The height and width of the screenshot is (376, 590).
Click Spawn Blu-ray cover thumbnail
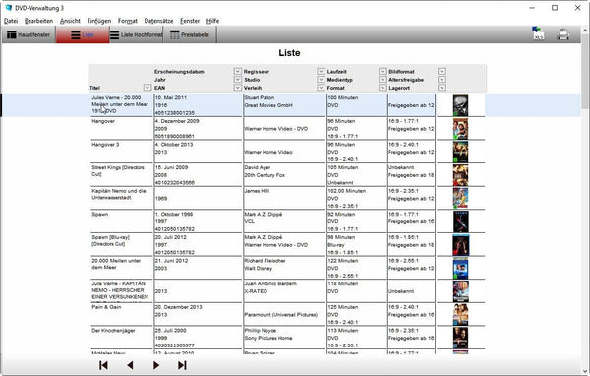(x=460, y=245)
